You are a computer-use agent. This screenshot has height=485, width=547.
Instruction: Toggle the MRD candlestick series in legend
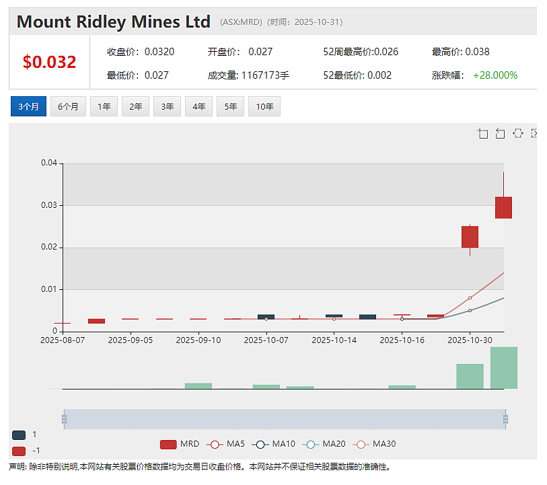click(x=180, y=444)
